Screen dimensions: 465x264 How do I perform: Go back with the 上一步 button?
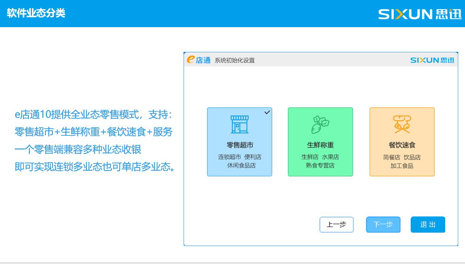[x=336, y=225]
